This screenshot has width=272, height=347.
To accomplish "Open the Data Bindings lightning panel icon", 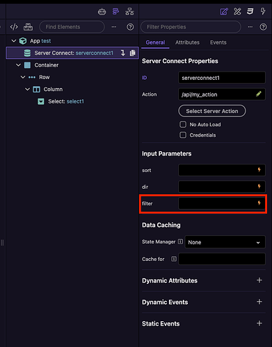I will click(263, 11).
